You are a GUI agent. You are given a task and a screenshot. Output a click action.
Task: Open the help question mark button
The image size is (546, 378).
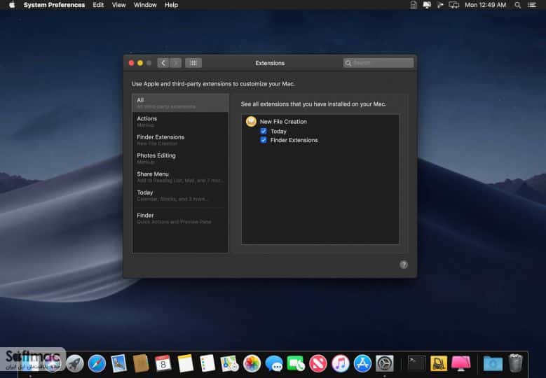tap(404, 265)
